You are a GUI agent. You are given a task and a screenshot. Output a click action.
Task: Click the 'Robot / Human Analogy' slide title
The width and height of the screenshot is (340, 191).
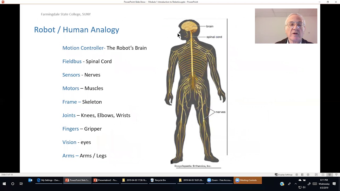coord(76,30)
